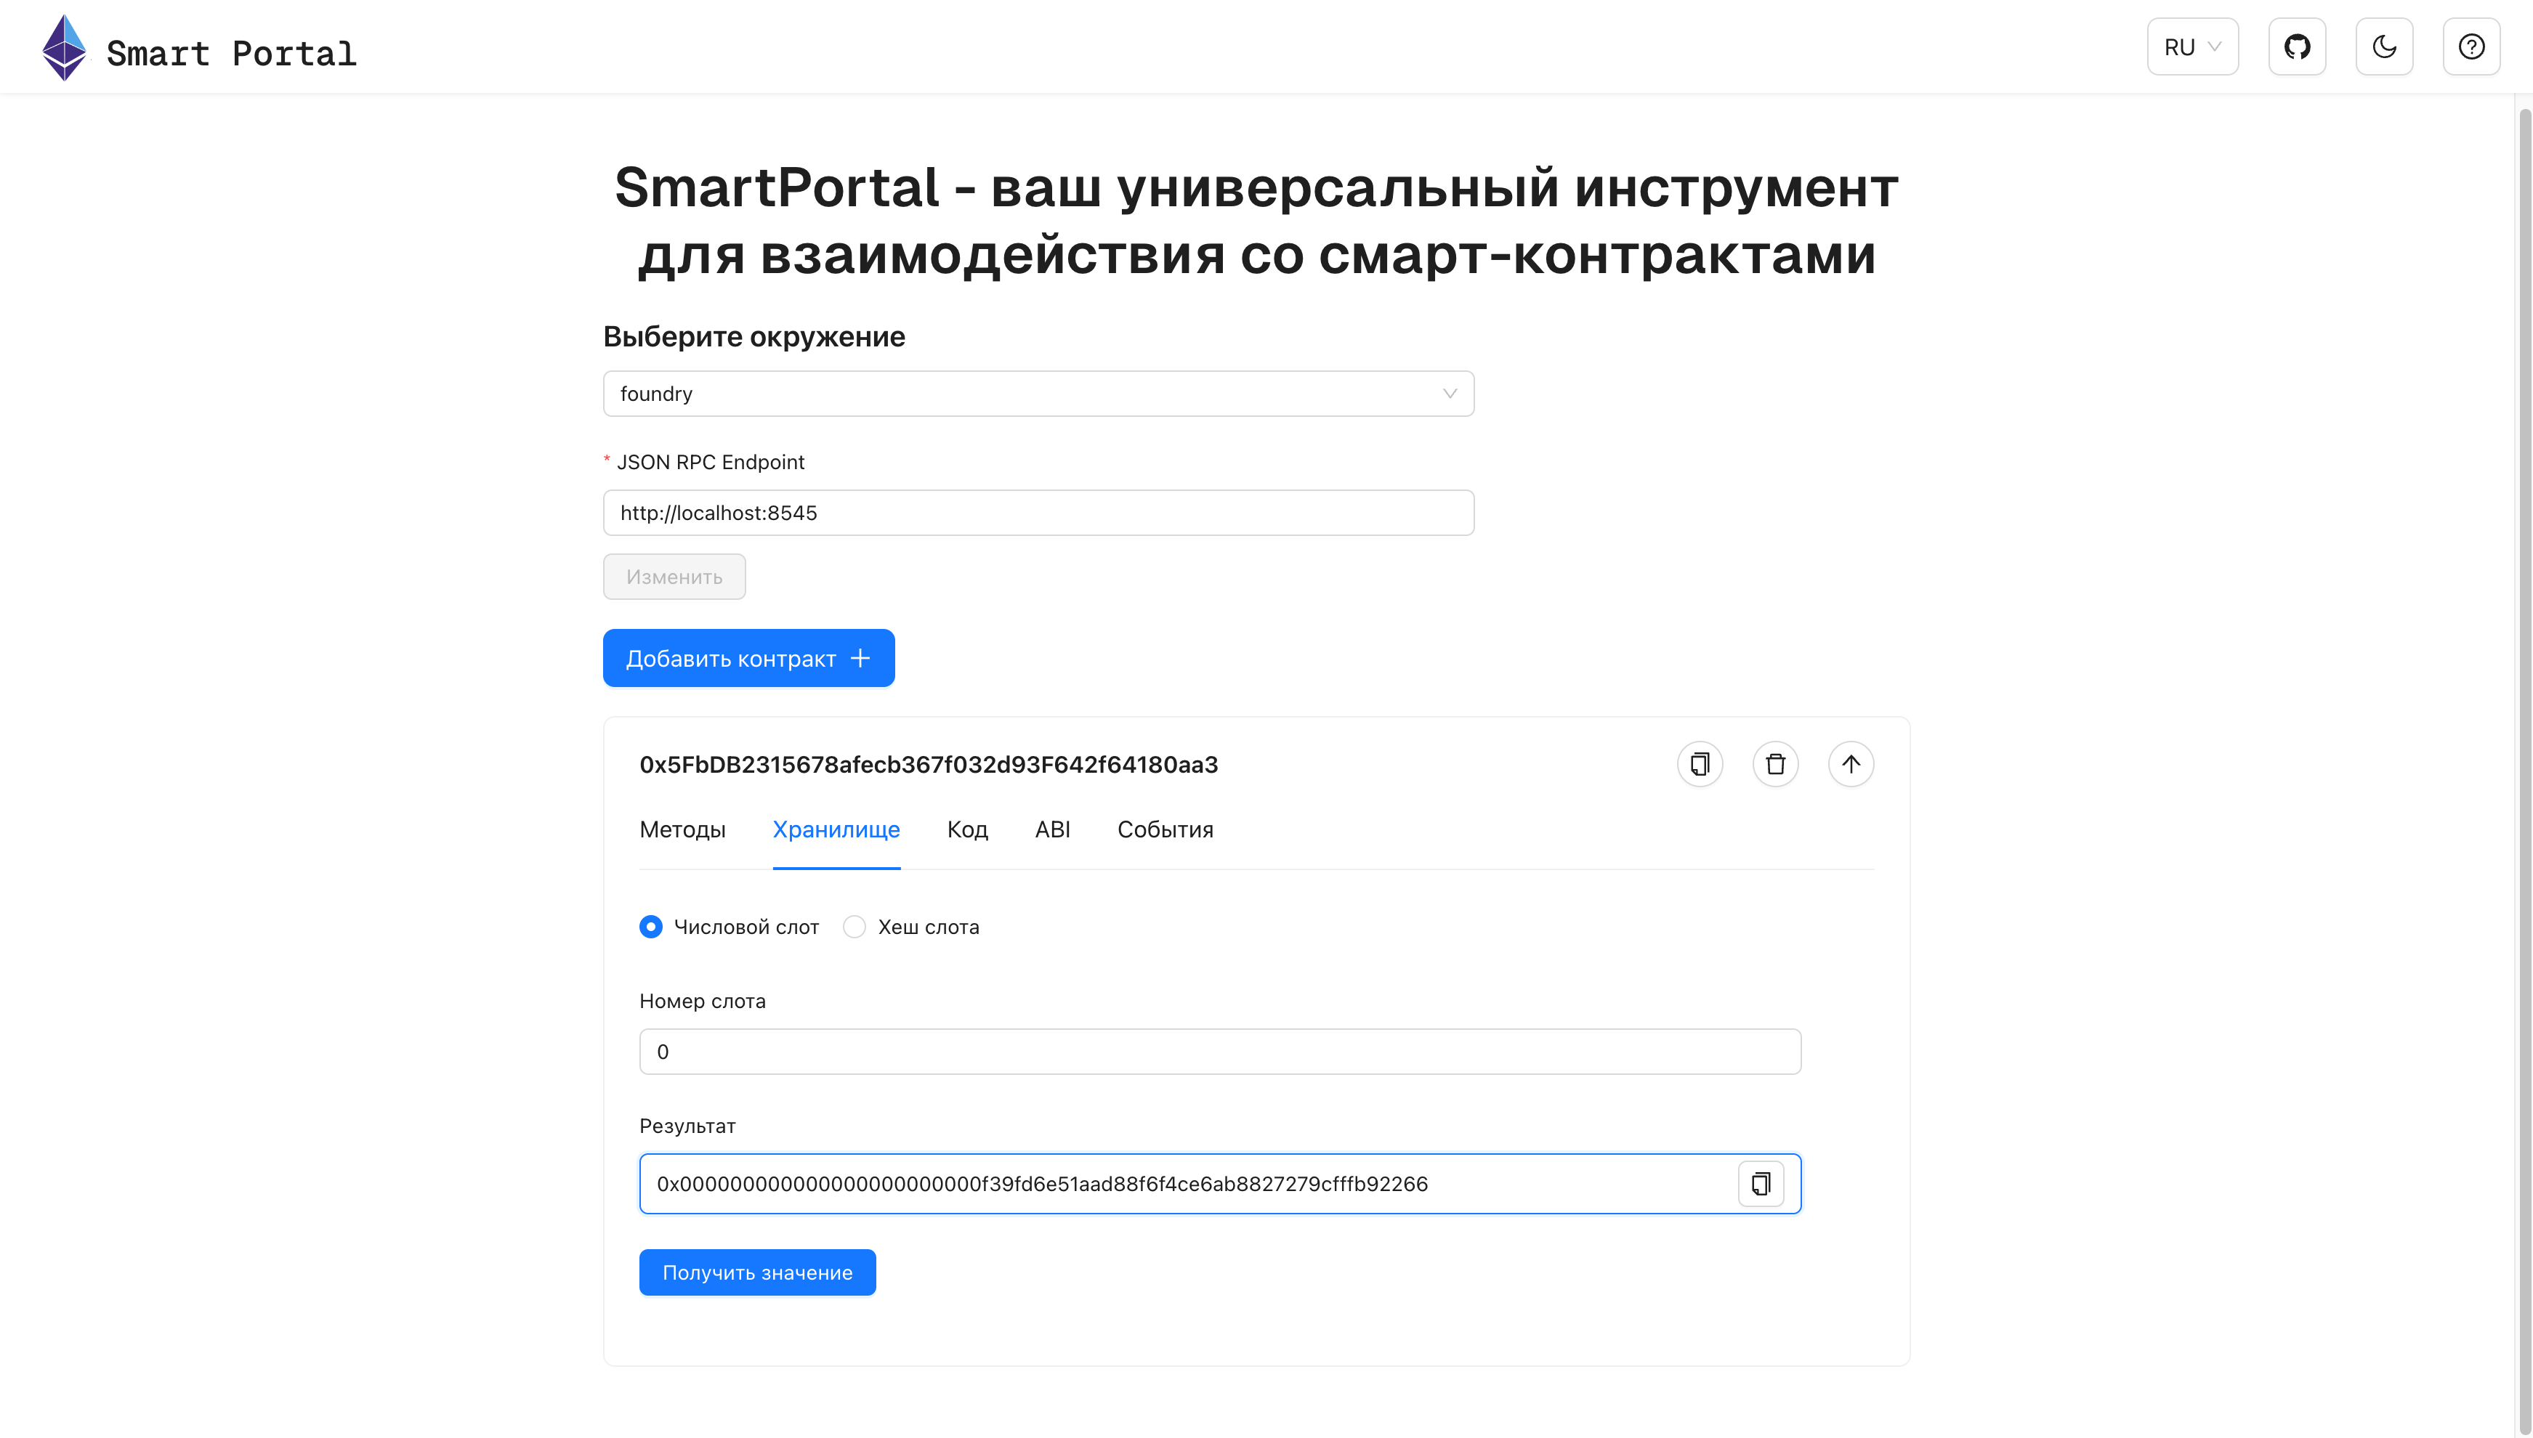Click Изменить endpoint button
This screenshot has width=2533, height=1438.
(x=674, y=575)
